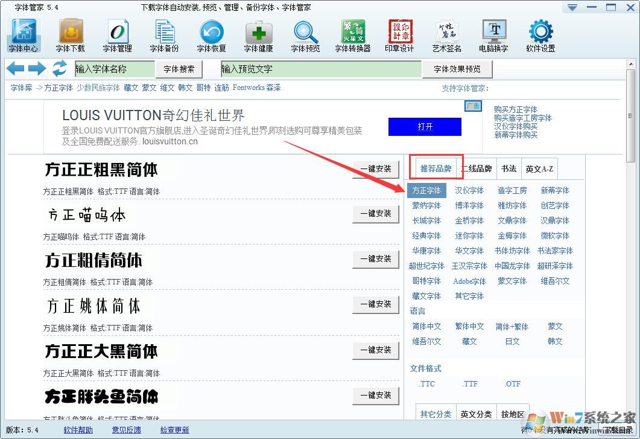Open 艺术签名 (Art Signature)

coord(446,34)
